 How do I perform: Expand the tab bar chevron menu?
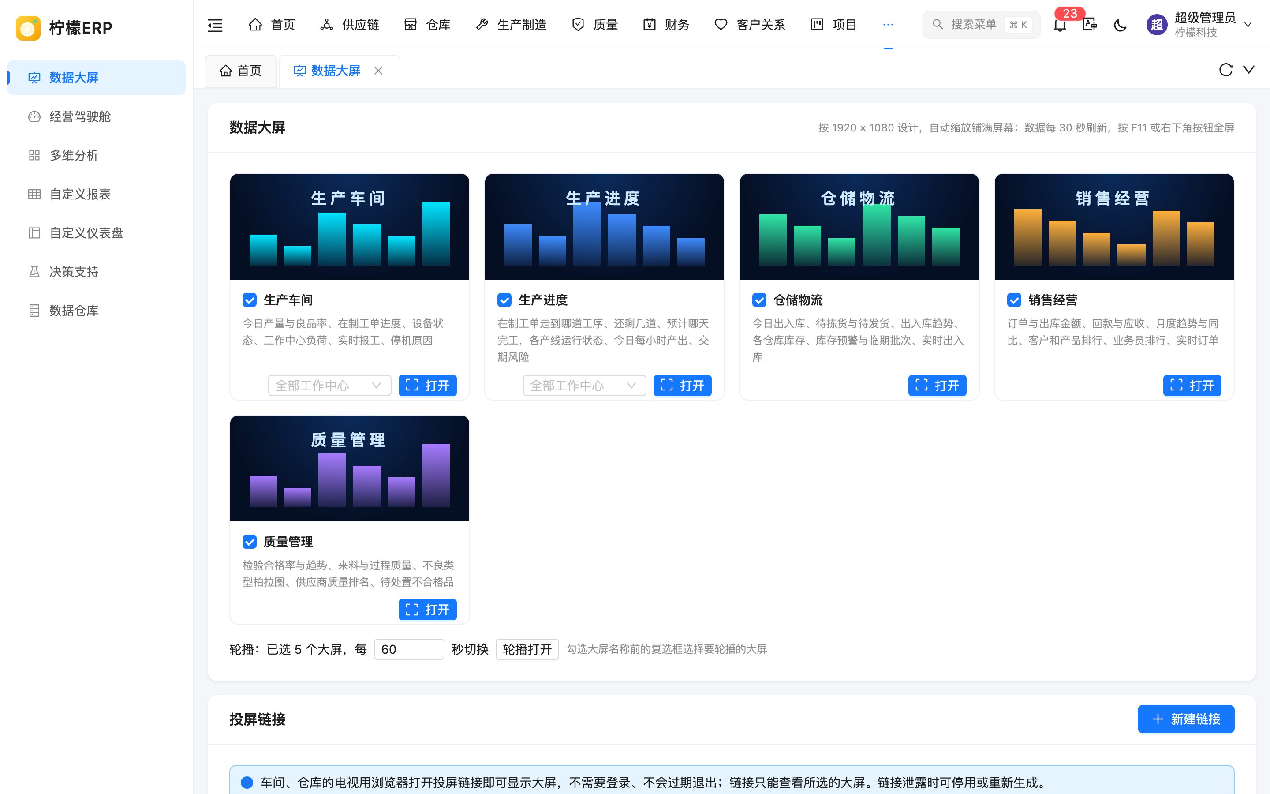1249,70
